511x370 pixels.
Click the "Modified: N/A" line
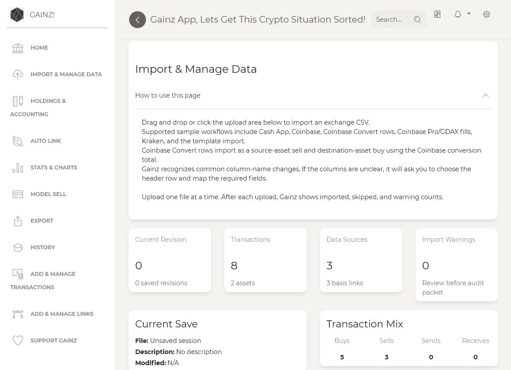coord(157,363)
